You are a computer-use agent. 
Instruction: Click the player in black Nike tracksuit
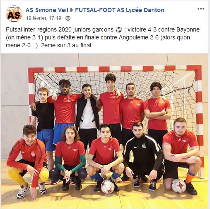coord(144,154)
